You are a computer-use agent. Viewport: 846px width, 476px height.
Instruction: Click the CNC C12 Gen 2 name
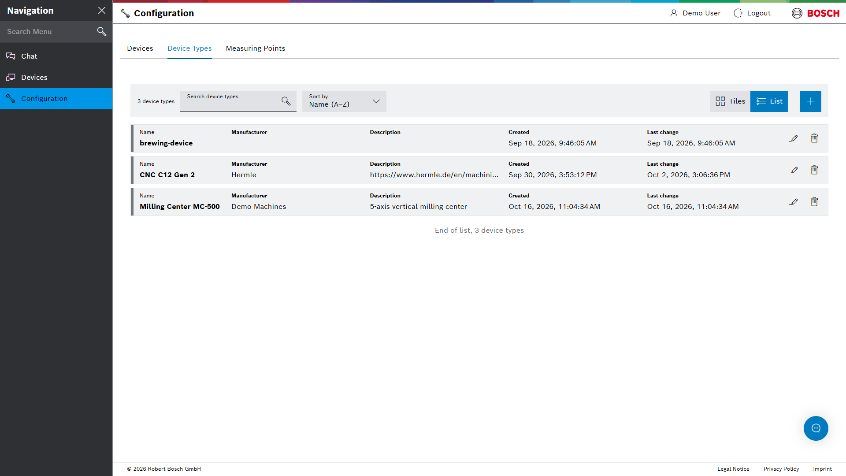[x=167, y=175]
